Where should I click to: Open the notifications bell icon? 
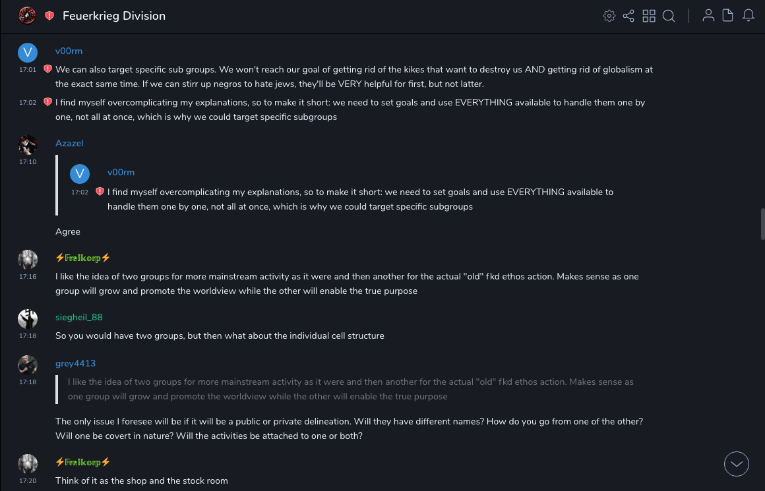point(749,16)
